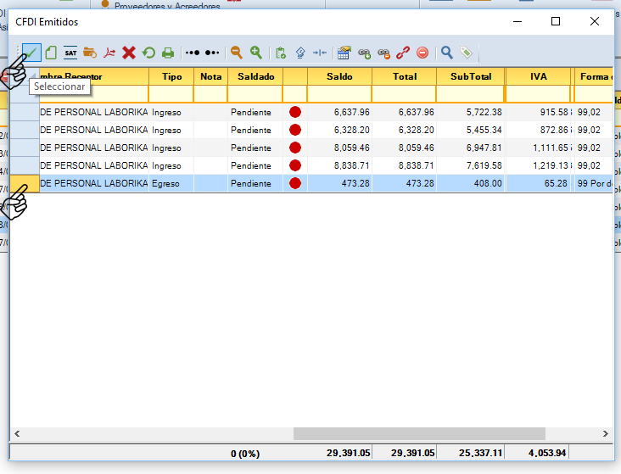The image size is (621, 474).
Task: Click the filter field under Tipo
Action: pos(171,94)
